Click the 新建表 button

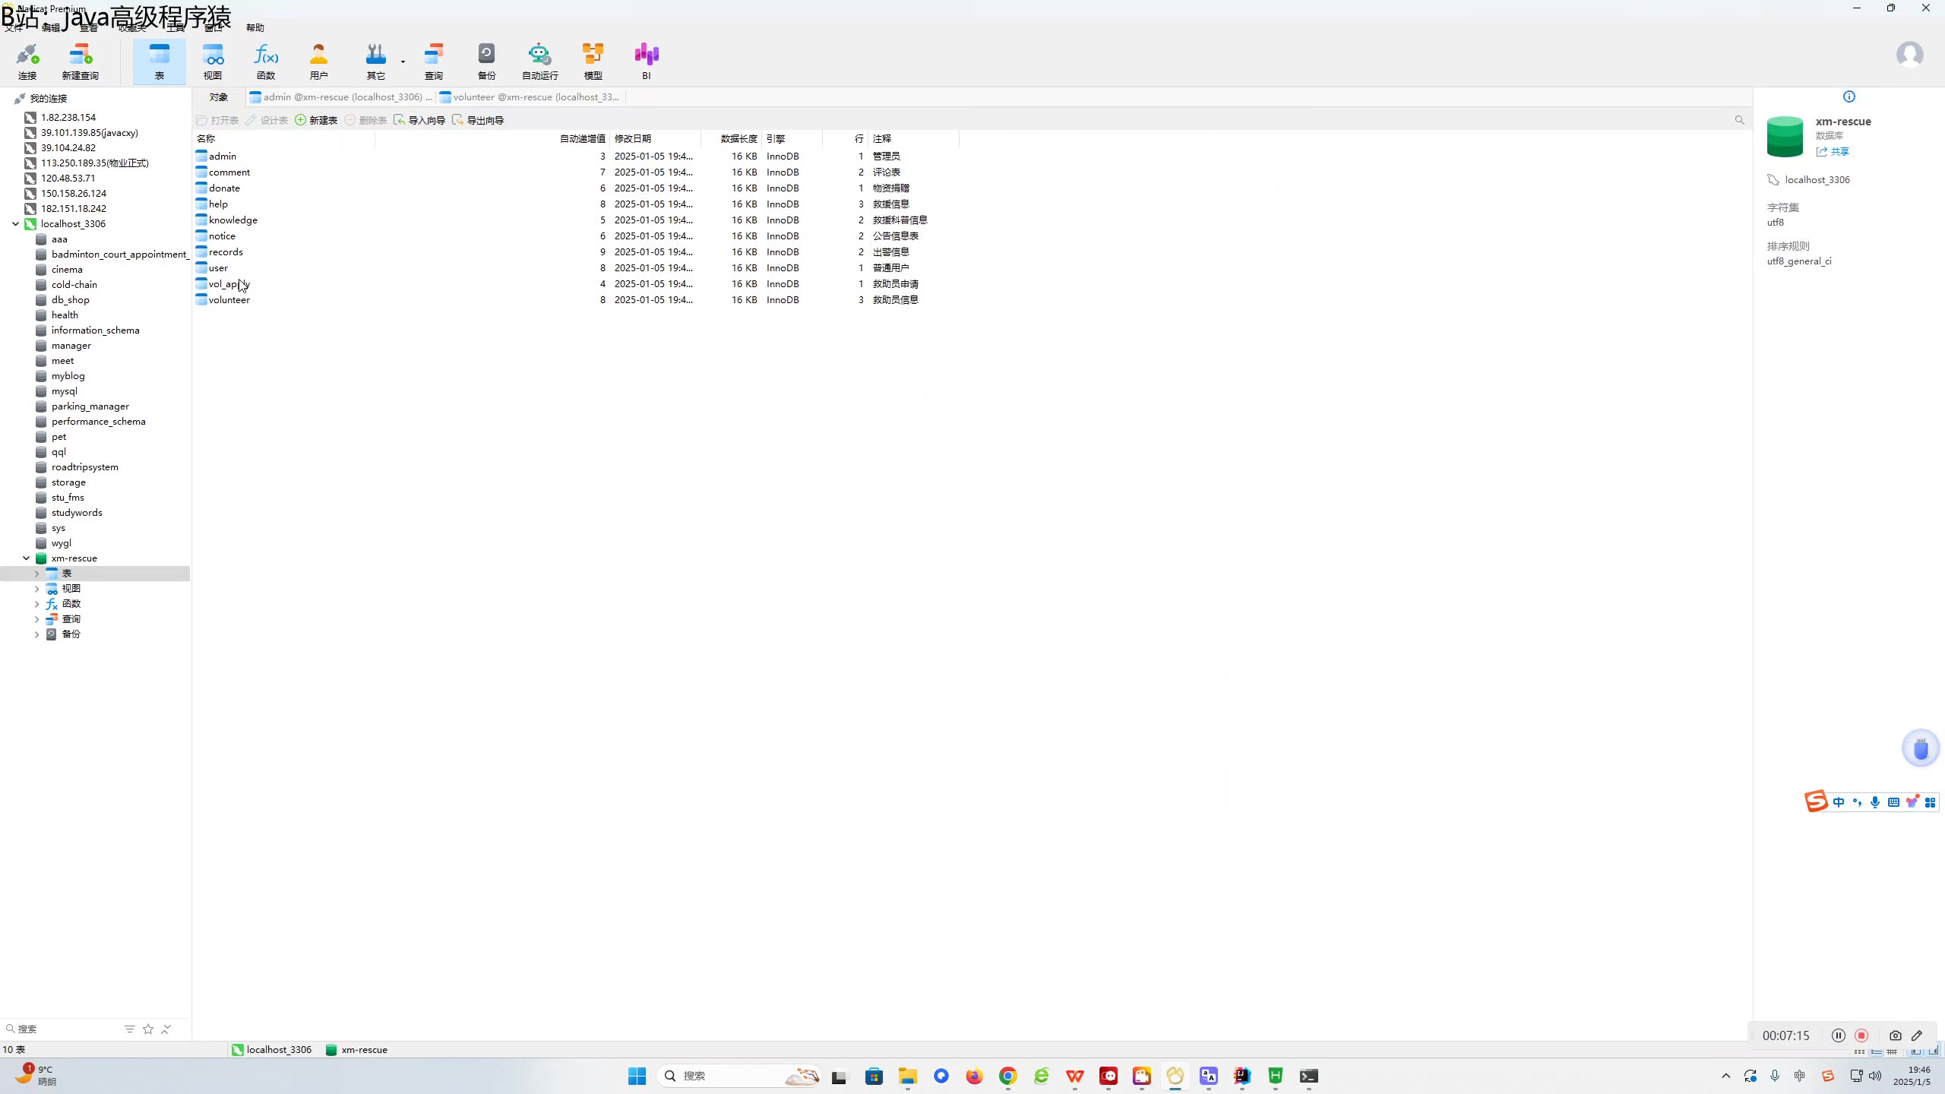coord(317,120)
